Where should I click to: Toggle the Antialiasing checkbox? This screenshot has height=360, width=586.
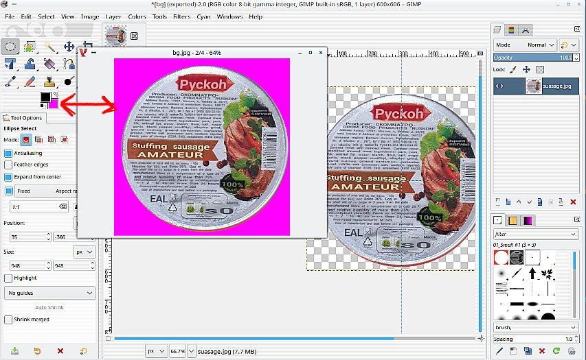[8, 154]
